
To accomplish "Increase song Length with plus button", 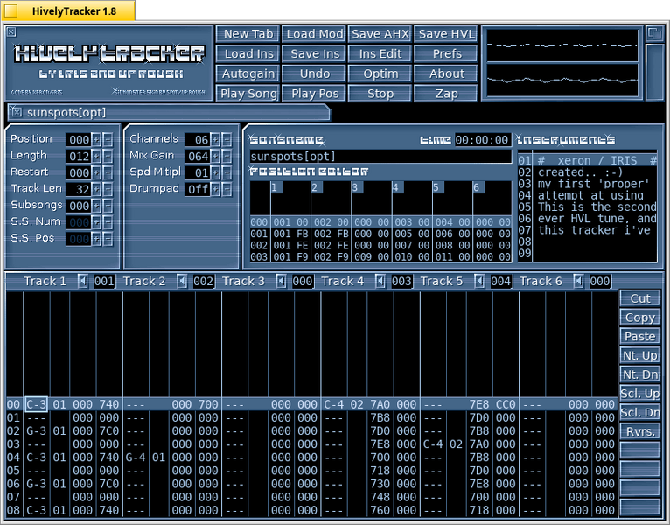I will click(x=96, y=156).
